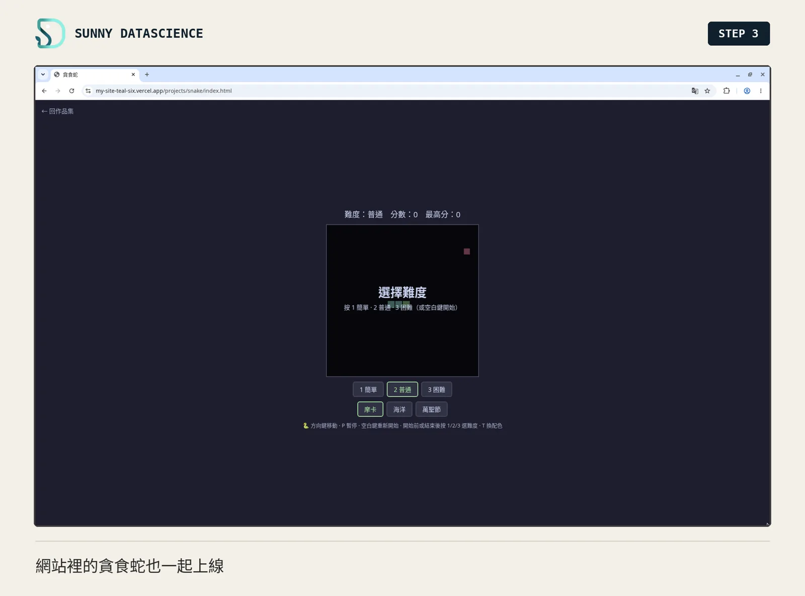Click the red food square in the game
Viewport: 805px width, 596px height.
pos(467,251)
